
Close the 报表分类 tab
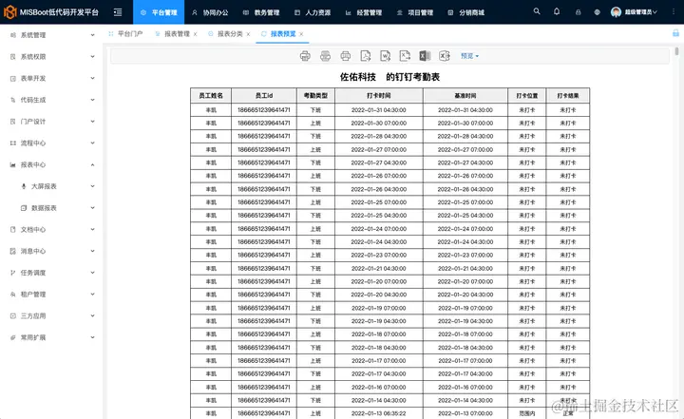tap(248, 34)
